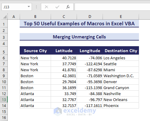Select latitude cell 37.7749
The image size is (150, 121).
(64, 64)
